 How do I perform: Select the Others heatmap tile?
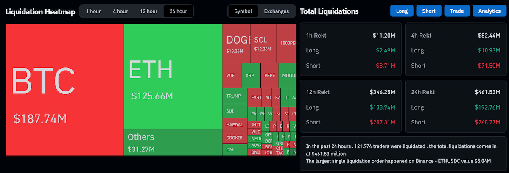173,143
